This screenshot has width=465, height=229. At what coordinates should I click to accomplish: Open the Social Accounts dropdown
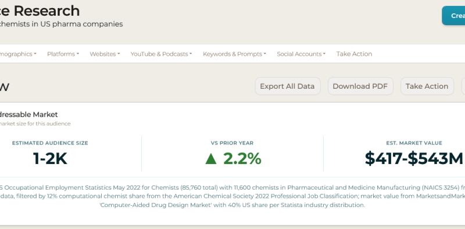pyautogui.click(x=301, y=54)
